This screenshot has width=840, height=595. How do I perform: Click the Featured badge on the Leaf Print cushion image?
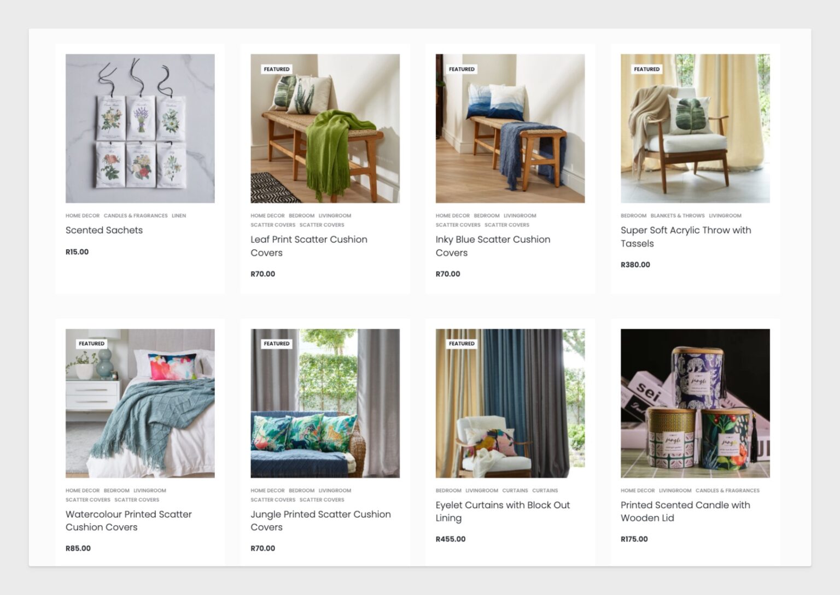point(277,69)
